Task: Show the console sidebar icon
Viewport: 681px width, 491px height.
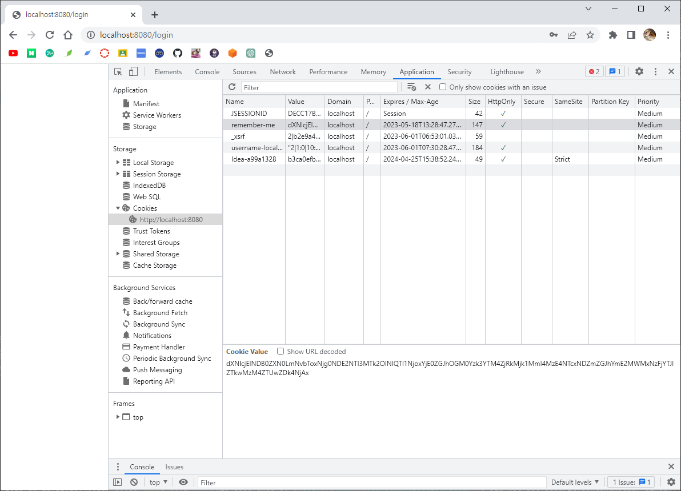Action: point(117,482)
